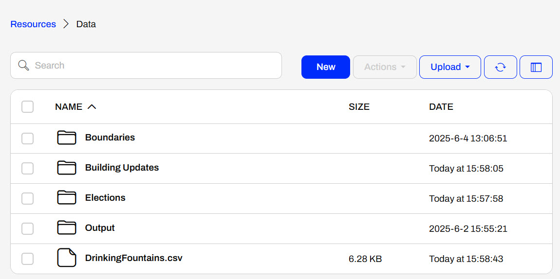This screenshot has width=560, height=279.
Task: Toggle the side panel layout icon
Action: [536, 67]
